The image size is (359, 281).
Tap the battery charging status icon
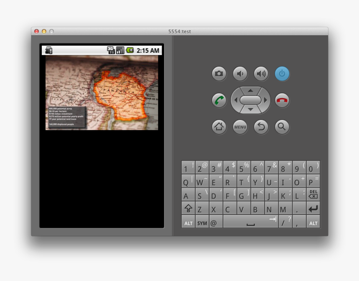(x=130, y=50)
